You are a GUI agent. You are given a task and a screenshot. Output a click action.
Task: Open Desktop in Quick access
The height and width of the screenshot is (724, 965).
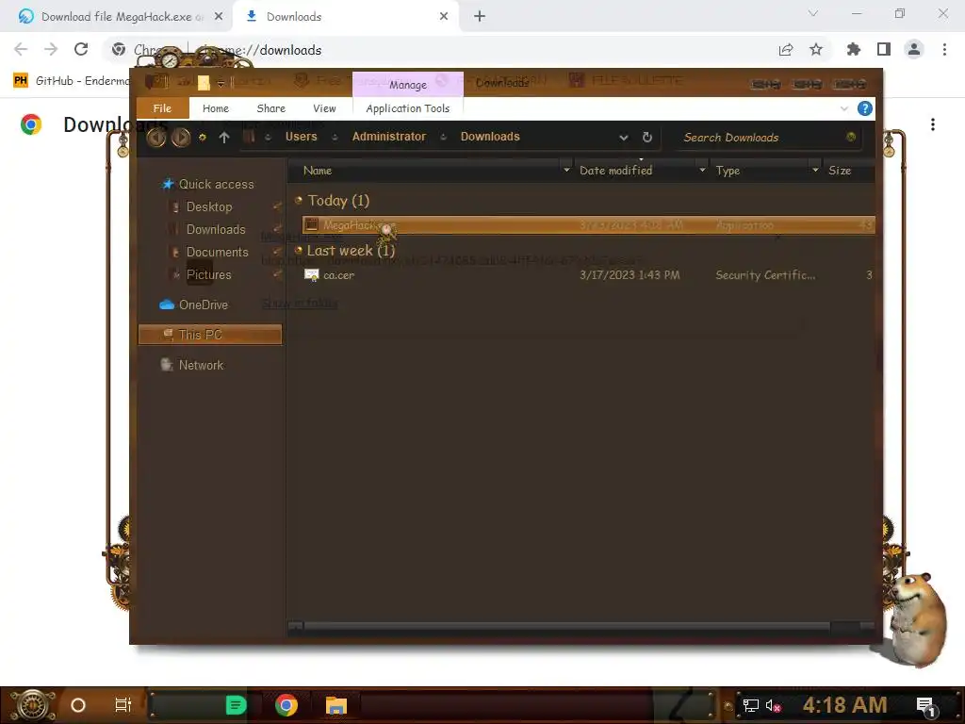point(209,206)
